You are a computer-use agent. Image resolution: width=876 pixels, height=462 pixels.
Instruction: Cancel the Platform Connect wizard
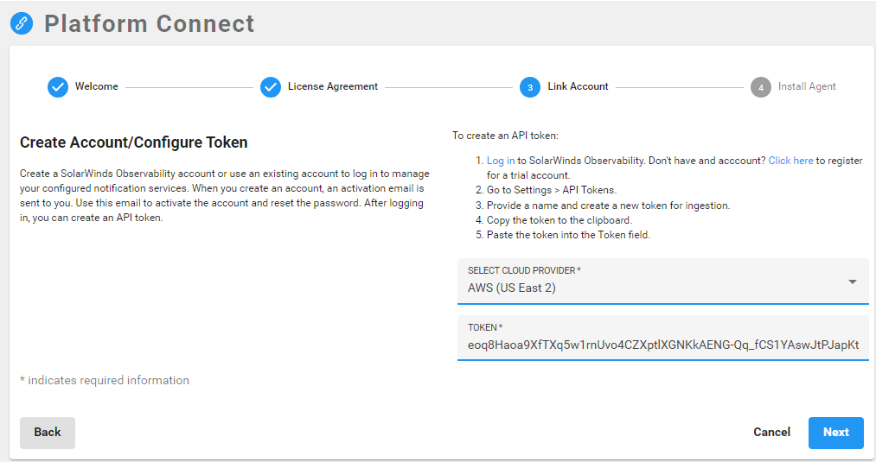771,433
